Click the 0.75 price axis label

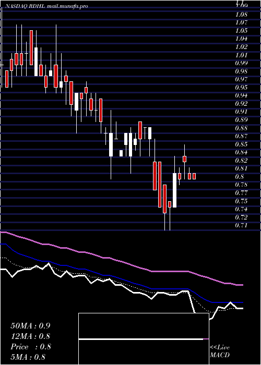(241, 201)
